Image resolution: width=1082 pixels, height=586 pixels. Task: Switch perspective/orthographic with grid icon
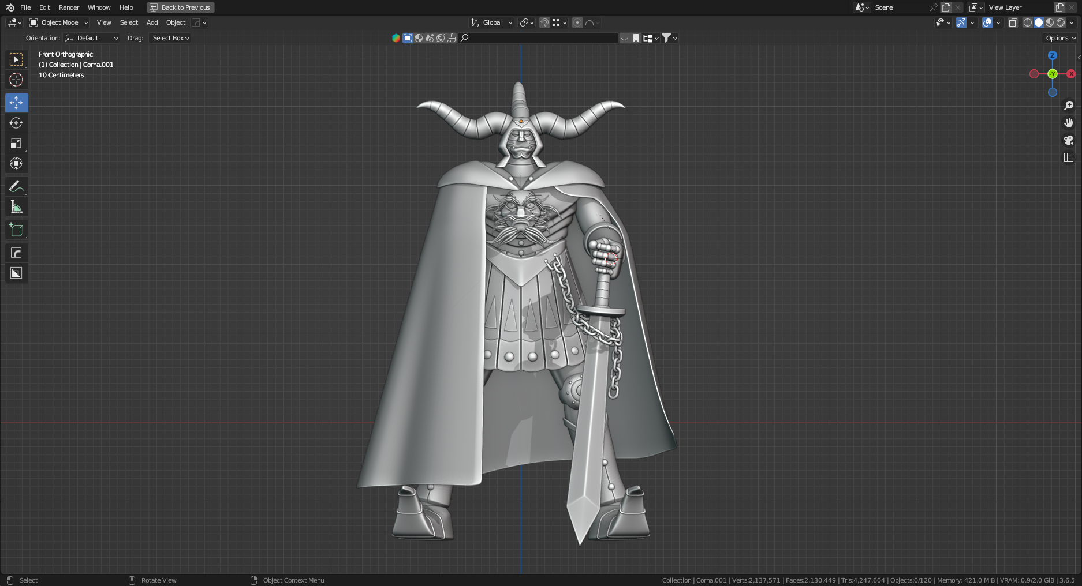point(1069,157)
